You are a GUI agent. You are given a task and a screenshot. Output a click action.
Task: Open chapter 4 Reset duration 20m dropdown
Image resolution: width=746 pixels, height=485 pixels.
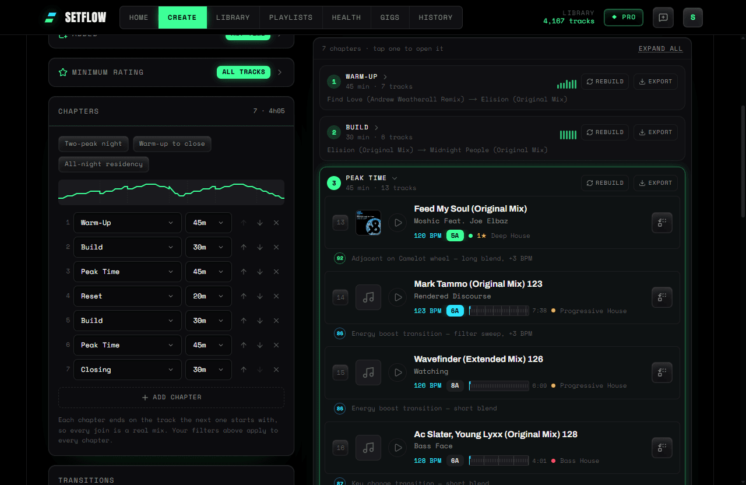click(209, 296)
